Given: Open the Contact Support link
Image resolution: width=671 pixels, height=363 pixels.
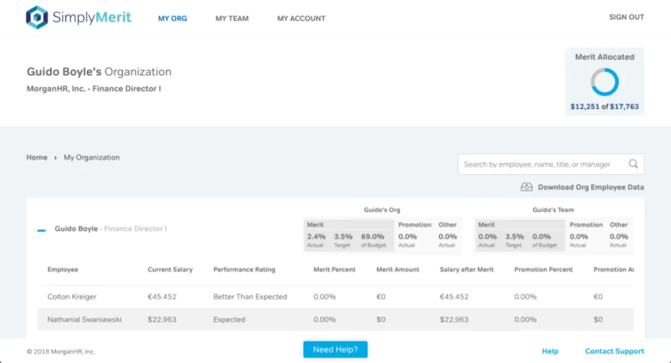Looking at the screenshot, I should click(x=614, y=351).
